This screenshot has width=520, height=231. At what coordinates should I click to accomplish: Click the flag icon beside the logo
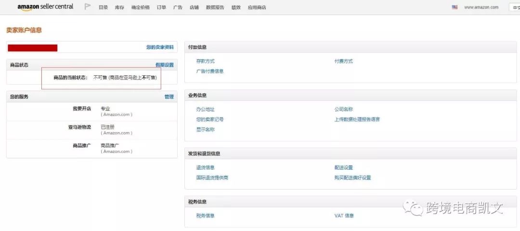[88, 7]
